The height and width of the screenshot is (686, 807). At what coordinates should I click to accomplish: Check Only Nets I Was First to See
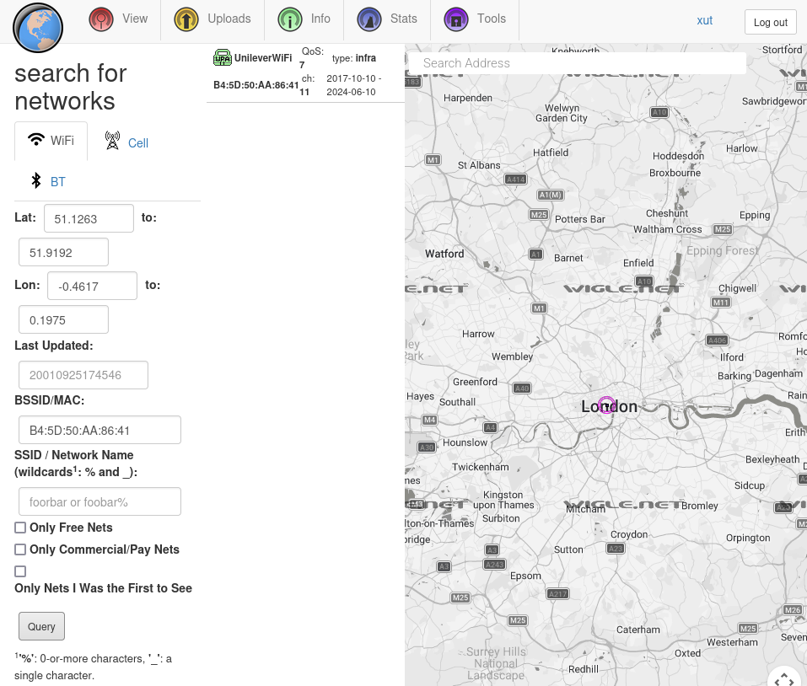20,571
